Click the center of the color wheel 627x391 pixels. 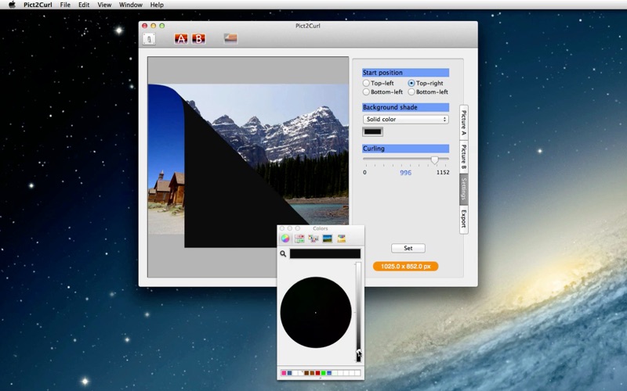316,312
